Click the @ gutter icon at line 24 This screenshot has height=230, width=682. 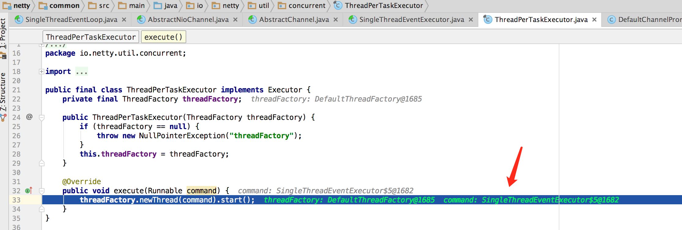pos(29,117)
